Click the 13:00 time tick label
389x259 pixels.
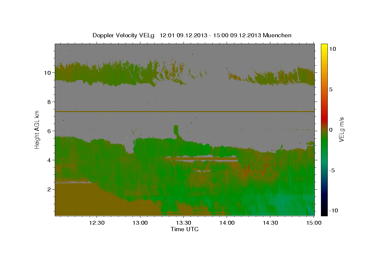pos(140,223)
